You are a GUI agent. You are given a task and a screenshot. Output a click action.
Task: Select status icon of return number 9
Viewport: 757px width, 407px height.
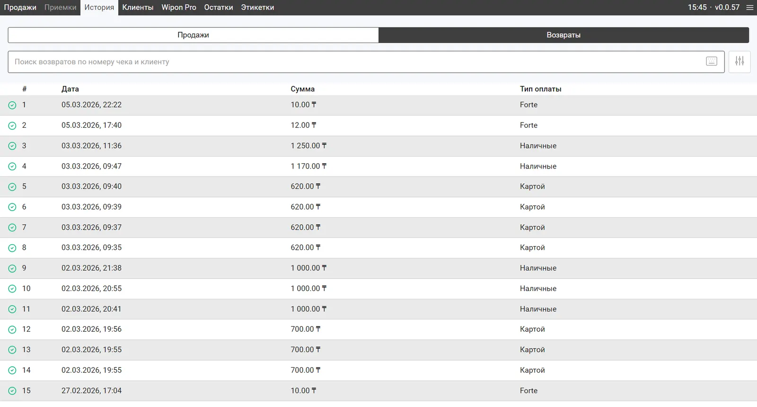coord(12,268)
